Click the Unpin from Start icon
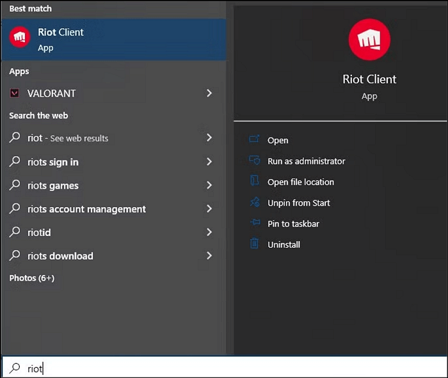This screenshot has width=448, height=378. coord(255,202)
